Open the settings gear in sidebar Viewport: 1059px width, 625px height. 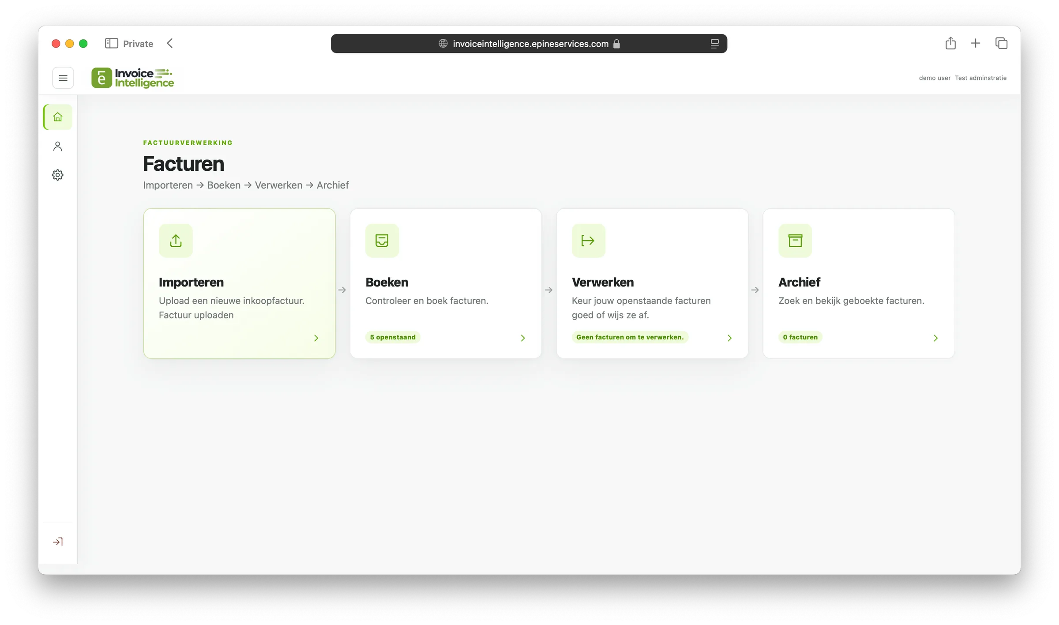click(x=58, y=175)
